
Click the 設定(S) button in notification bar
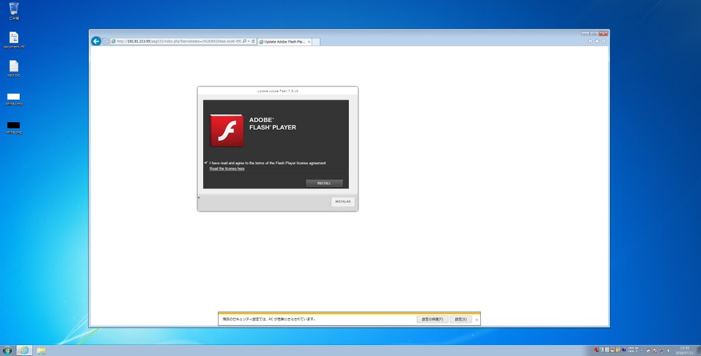click(460, 319)
